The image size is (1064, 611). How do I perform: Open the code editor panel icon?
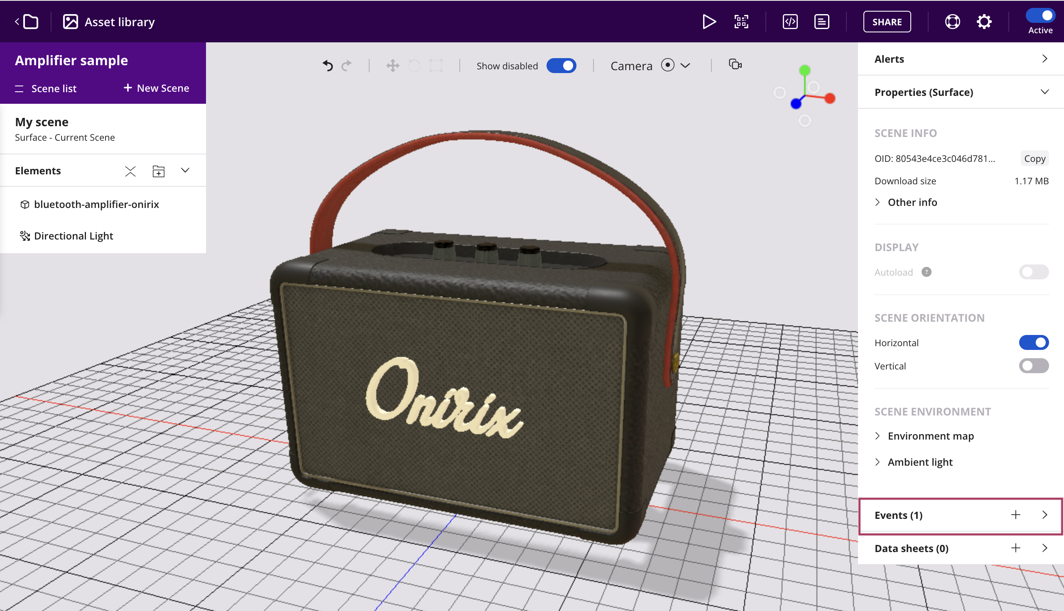pos(790,21)
